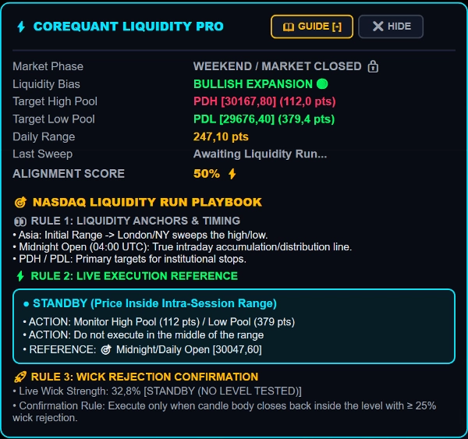468x439 pixels.
Task: Click the rocket icon before RULE 3
Action: [x=20, y=377]
